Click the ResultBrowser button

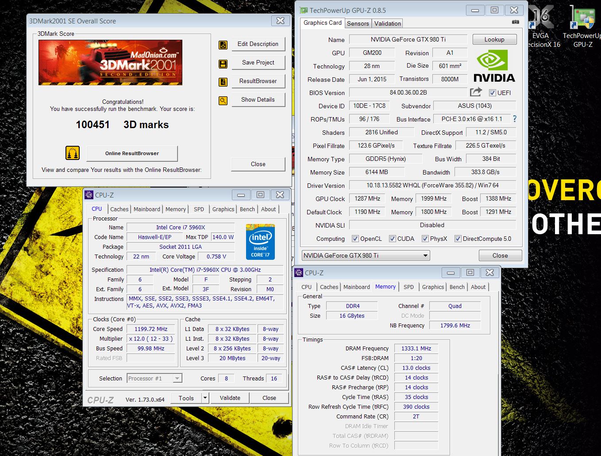[258, 81]
